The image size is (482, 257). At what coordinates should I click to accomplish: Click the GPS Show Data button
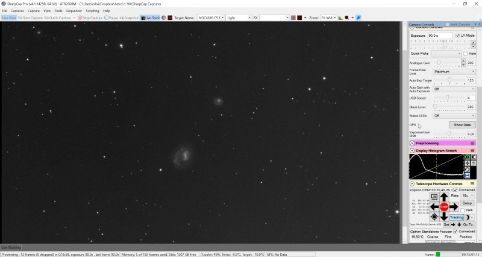(462, 125)
